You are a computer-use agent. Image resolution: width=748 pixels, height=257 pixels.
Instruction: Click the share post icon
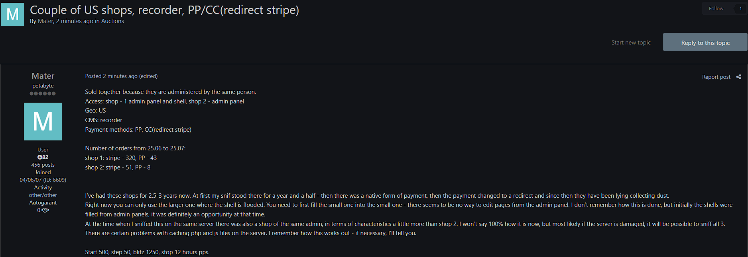tap(738, 77)
